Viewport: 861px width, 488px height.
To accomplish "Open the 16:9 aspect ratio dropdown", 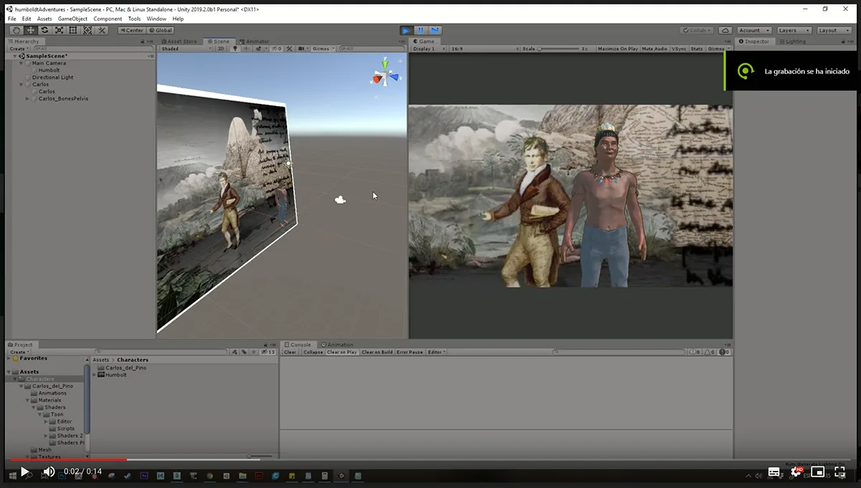I will [484, 49].
